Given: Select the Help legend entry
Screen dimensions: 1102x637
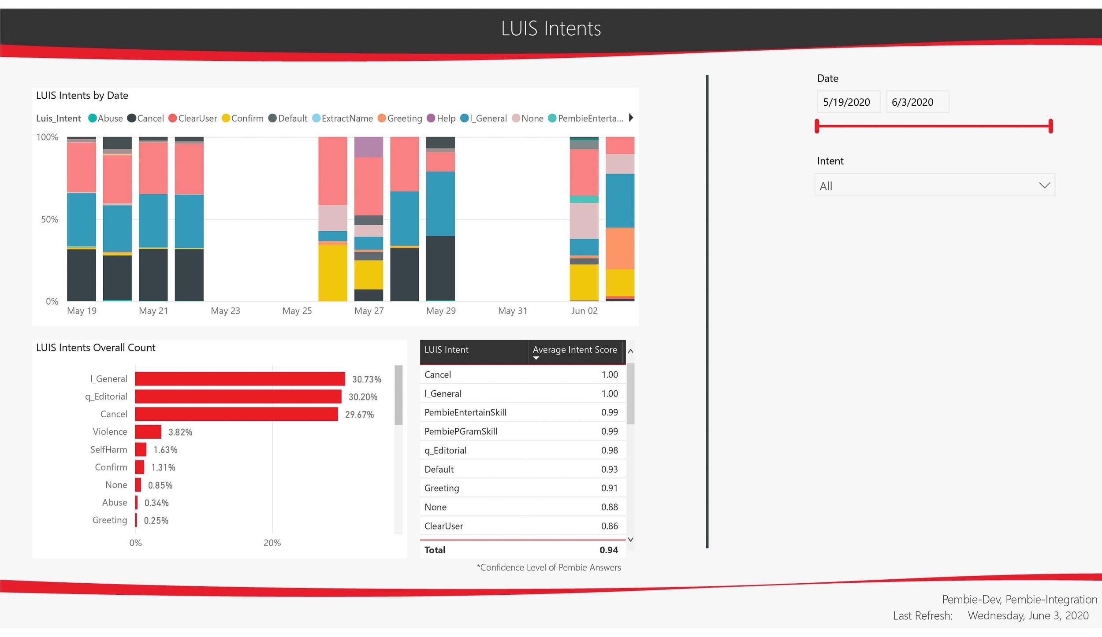Looking at the screenshot, I should (441, 118).
